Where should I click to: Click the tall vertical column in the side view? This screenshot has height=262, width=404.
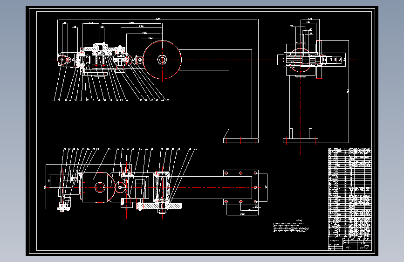click(x=301, y=107)
